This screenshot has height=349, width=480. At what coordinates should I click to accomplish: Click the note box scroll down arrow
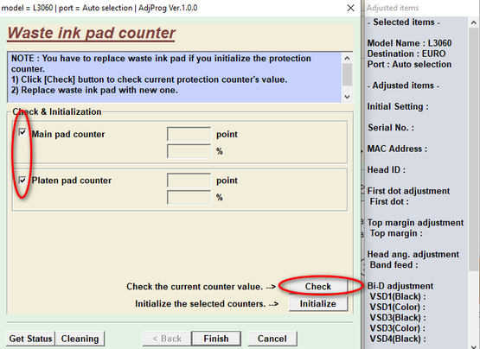347,97
